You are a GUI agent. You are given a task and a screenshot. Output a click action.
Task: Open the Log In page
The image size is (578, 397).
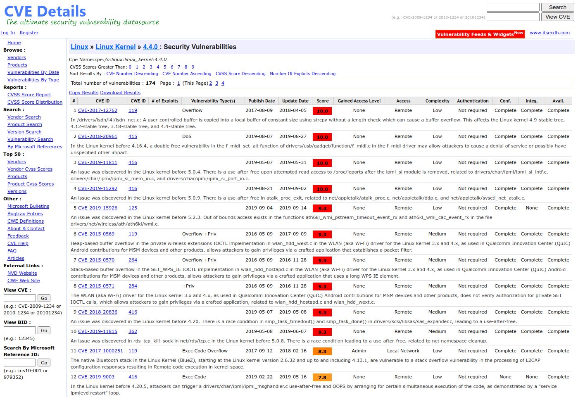point(7,33)
